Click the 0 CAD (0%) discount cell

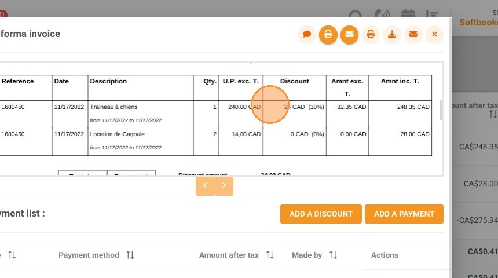307,134
